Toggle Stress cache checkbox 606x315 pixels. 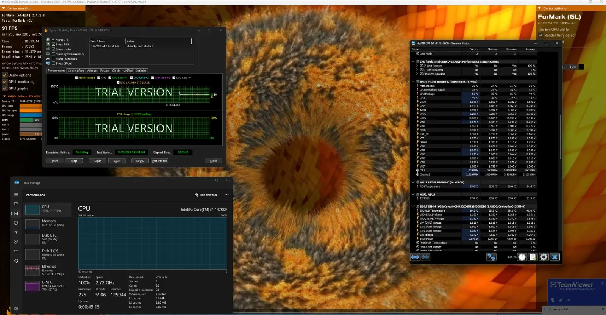[53, 49]
